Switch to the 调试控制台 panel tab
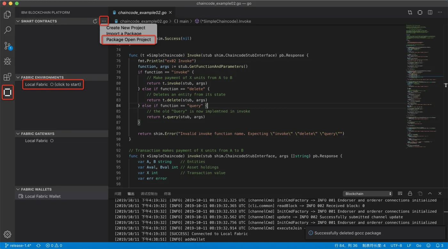The image size is (448, 249). pyautogui.click(x=149, y=194)
